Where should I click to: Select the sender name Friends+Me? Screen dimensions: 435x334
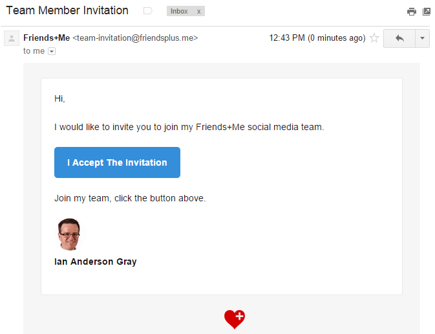click(x=47, y=38)
